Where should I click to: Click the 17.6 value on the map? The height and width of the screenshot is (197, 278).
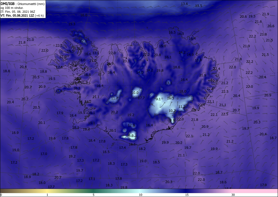pos(59,67)
